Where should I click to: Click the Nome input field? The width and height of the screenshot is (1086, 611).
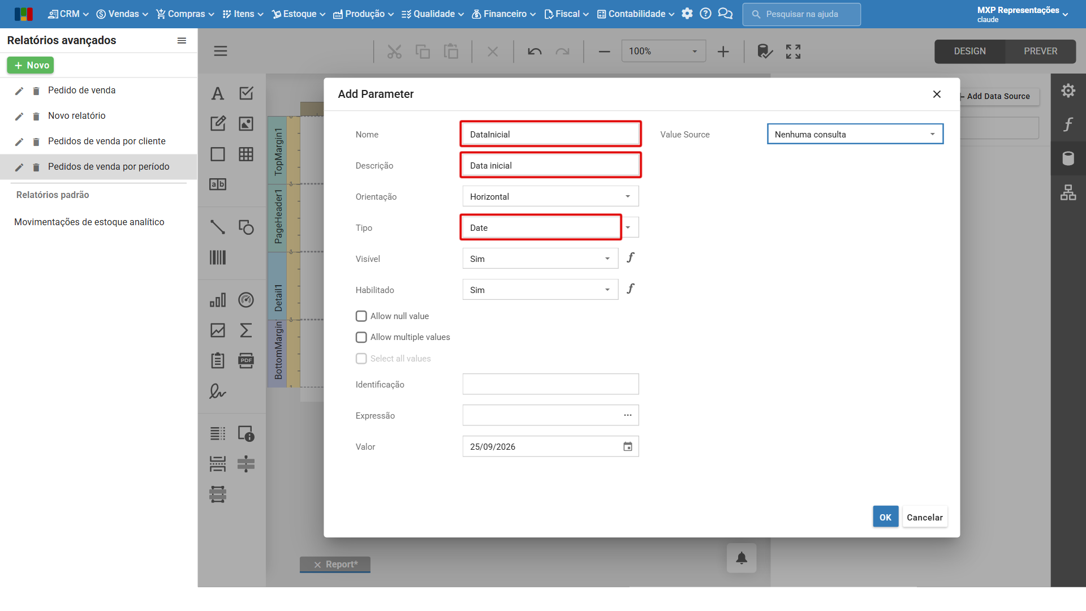click(x=550, y=134)
